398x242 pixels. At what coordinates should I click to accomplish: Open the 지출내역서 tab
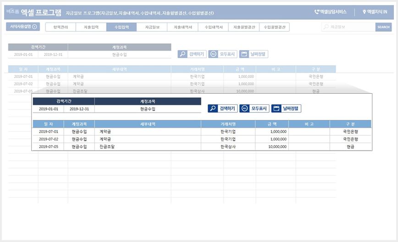tap(182, 27)
